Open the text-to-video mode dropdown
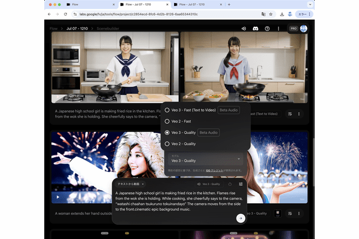The width and height of the screenshot is (359, 239). 130,184
